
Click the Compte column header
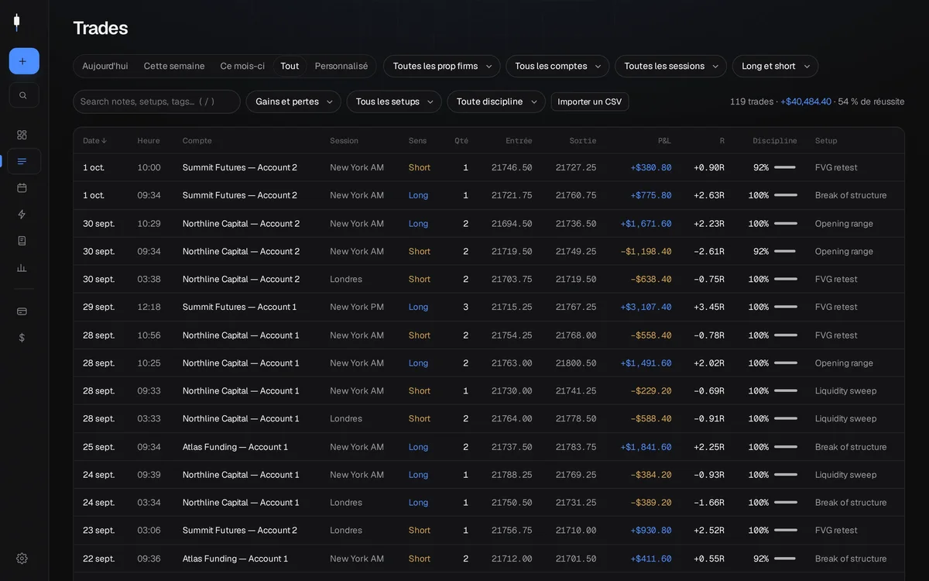pos(197,141)
